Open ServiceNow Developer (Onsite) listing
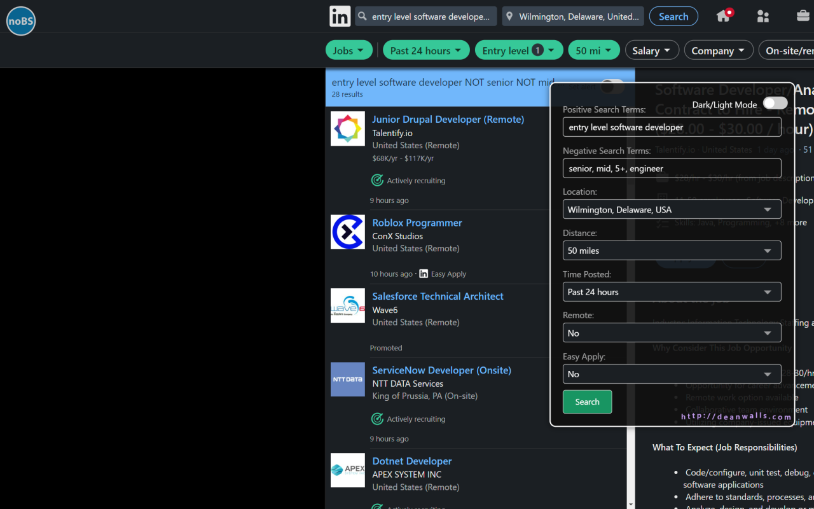The height and width of the screenshot is (509, 814). (441, 370)
